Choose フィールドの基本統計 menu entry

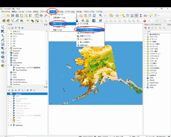pos(91,30)
